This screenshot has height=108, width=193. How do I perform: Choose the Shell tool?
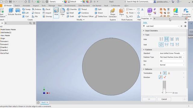(70, 13)
